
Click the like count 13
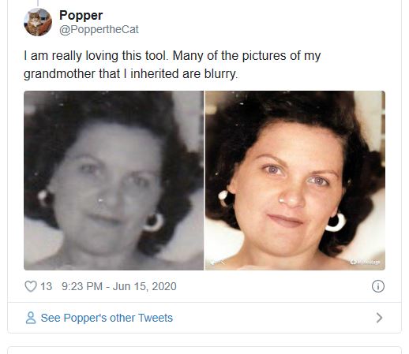pyautogui.click(x=46, y=286)
